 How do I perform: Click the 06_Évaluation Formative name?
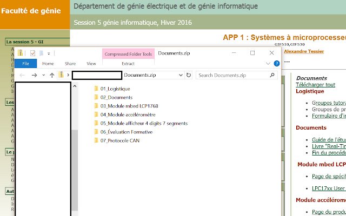(x=127, y=132)
